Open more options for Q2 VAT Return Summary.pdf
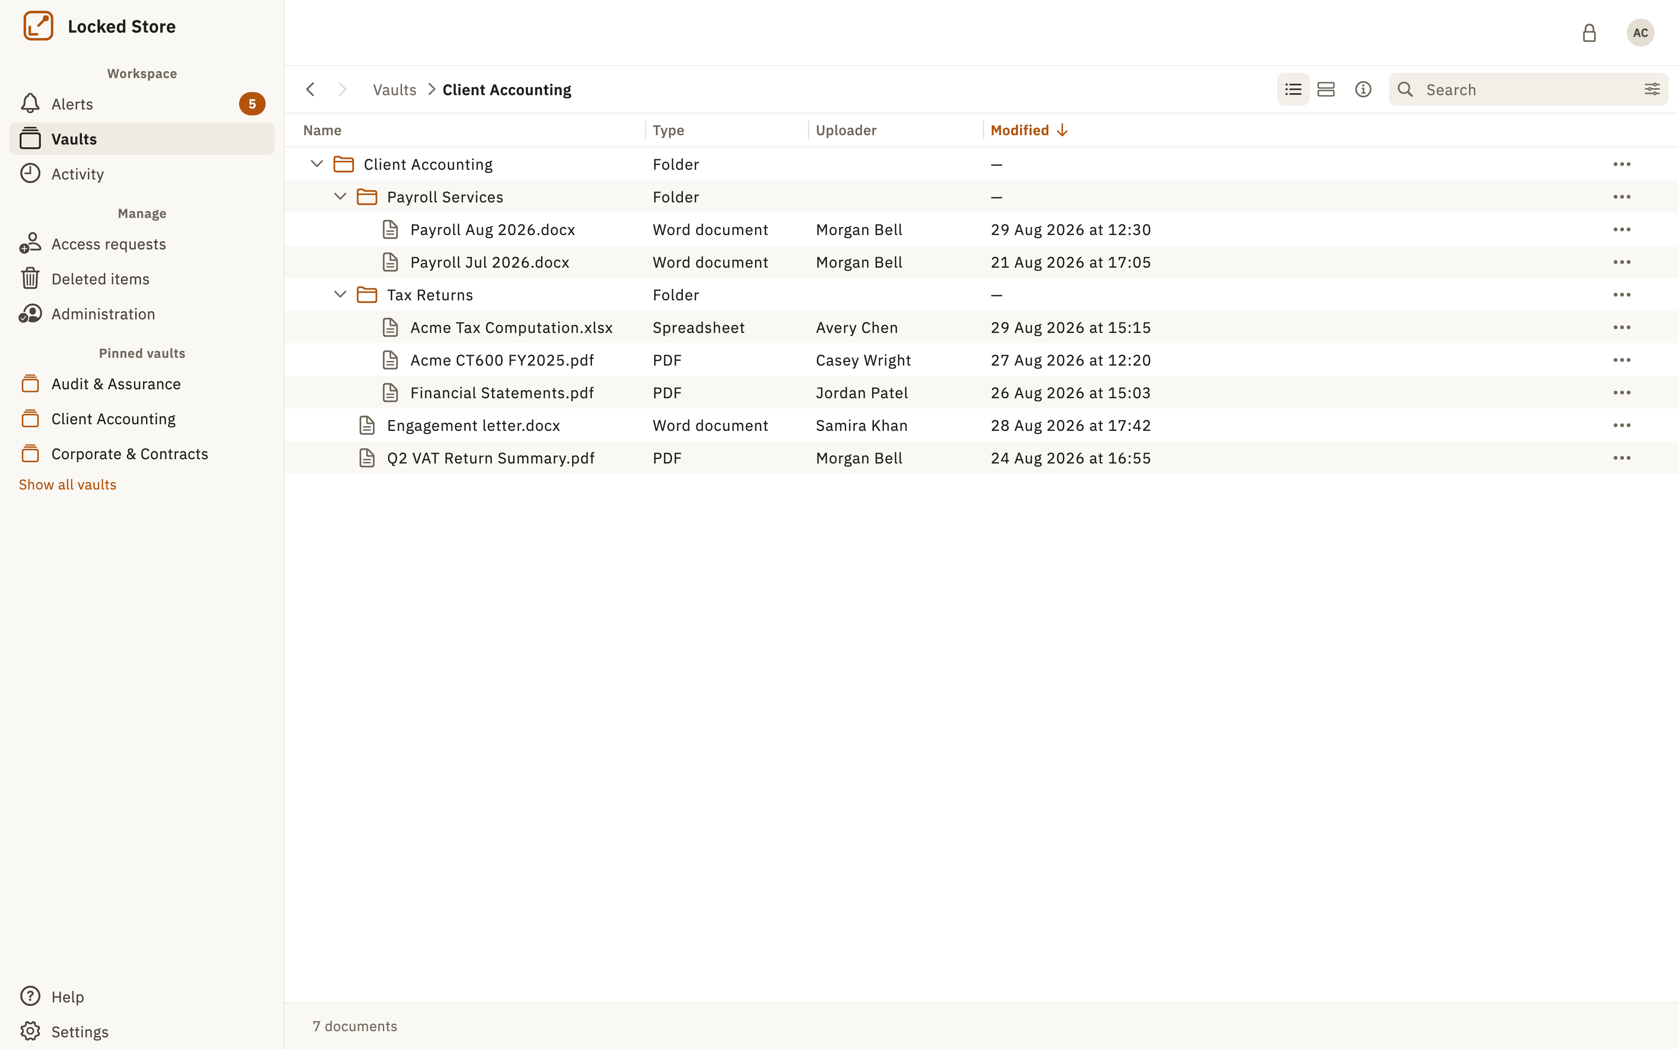 [1622, 458]
